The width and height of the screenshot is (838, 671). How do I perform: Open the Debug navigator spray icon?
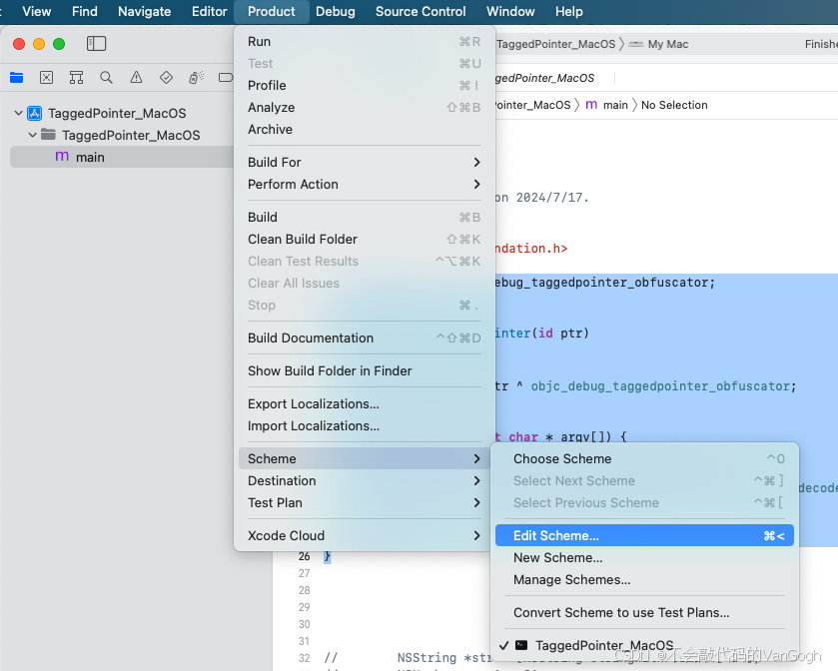click(x=196, y=78)
